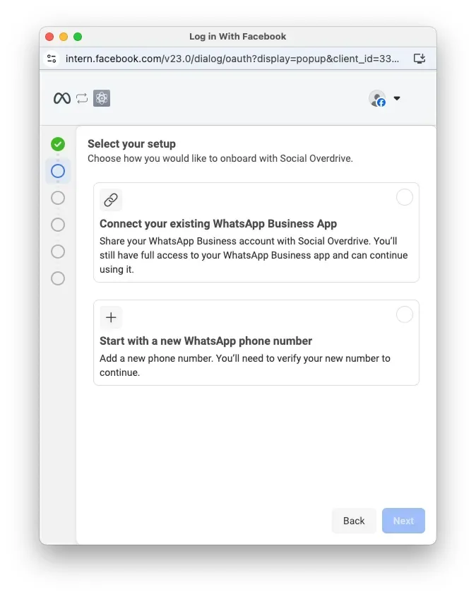
Task: Click the current blue step circle
Action: tap(58, 171)
